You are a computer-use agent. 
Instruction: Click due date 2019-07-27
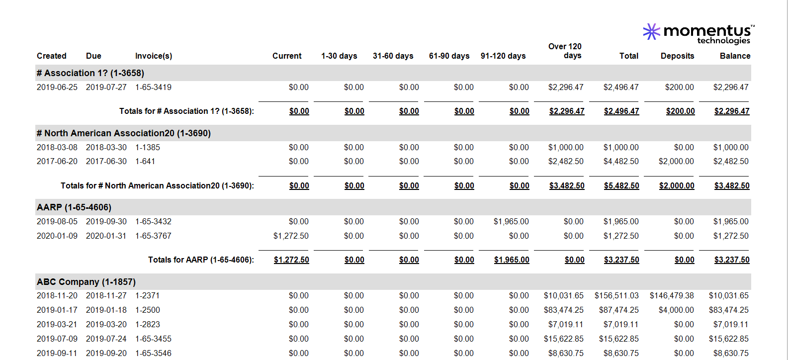point(106,87)
